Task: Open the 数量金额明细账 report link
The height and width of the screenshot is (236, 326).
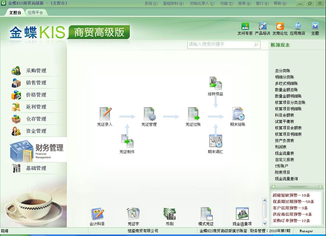Action: point(288,96)
